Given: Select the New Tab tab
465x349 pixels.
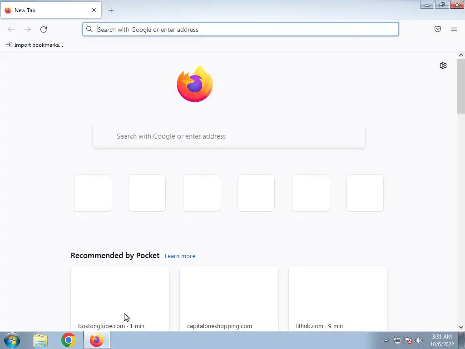Looking at the screenshot, I should pos(51,10).
